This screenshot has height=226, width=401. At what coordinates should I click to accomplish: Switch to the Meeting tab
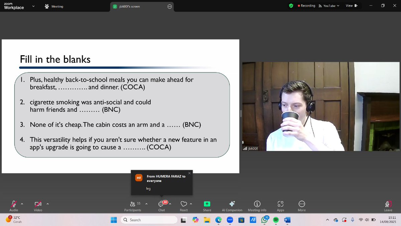53,6
